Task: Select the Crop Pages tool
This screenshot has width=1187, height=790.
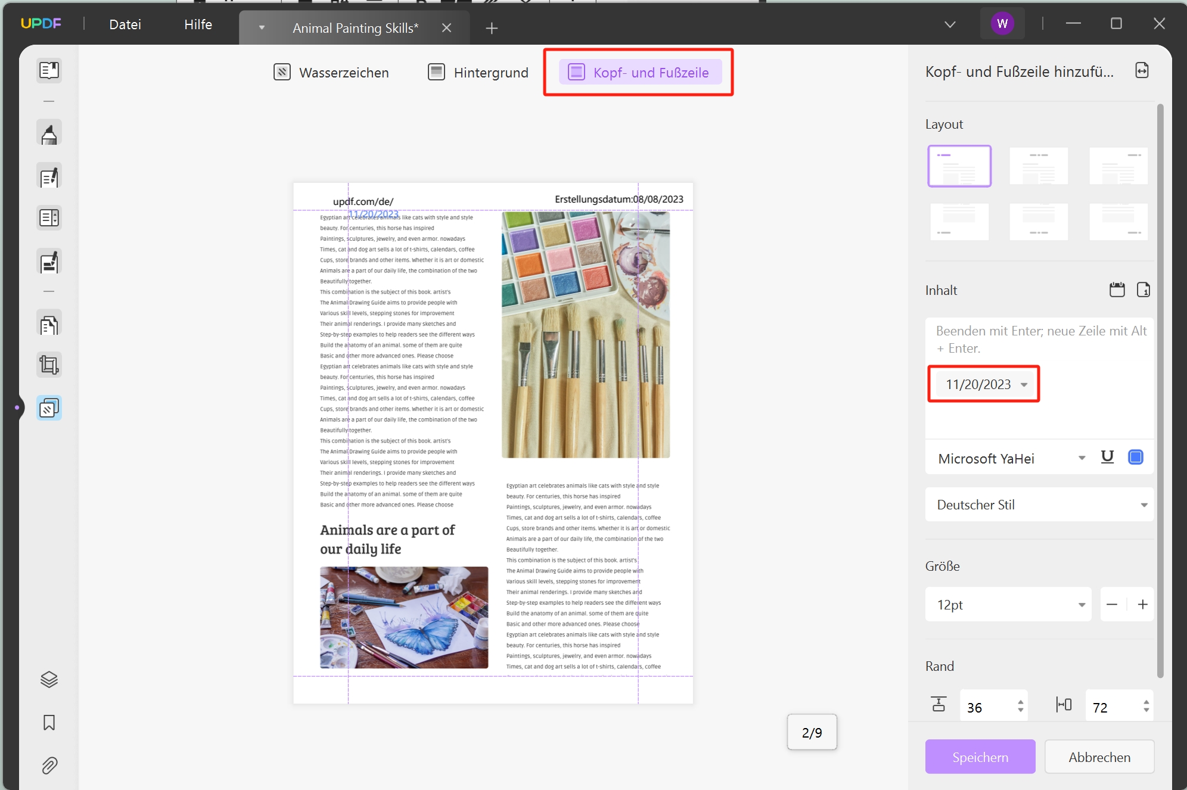Action: tap(49, 365)
